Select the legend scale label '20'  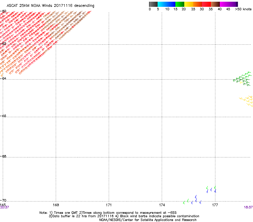(x=184, y=9)
